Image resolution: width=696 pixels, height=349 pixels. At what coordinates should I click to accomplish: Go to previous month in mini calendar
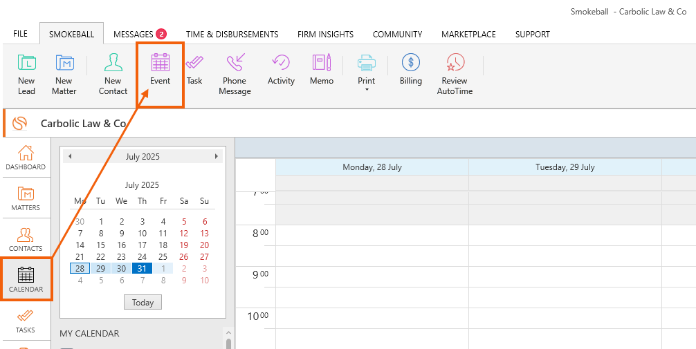(70, 156)
